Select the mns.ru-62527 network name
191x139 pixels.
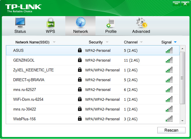24,90
